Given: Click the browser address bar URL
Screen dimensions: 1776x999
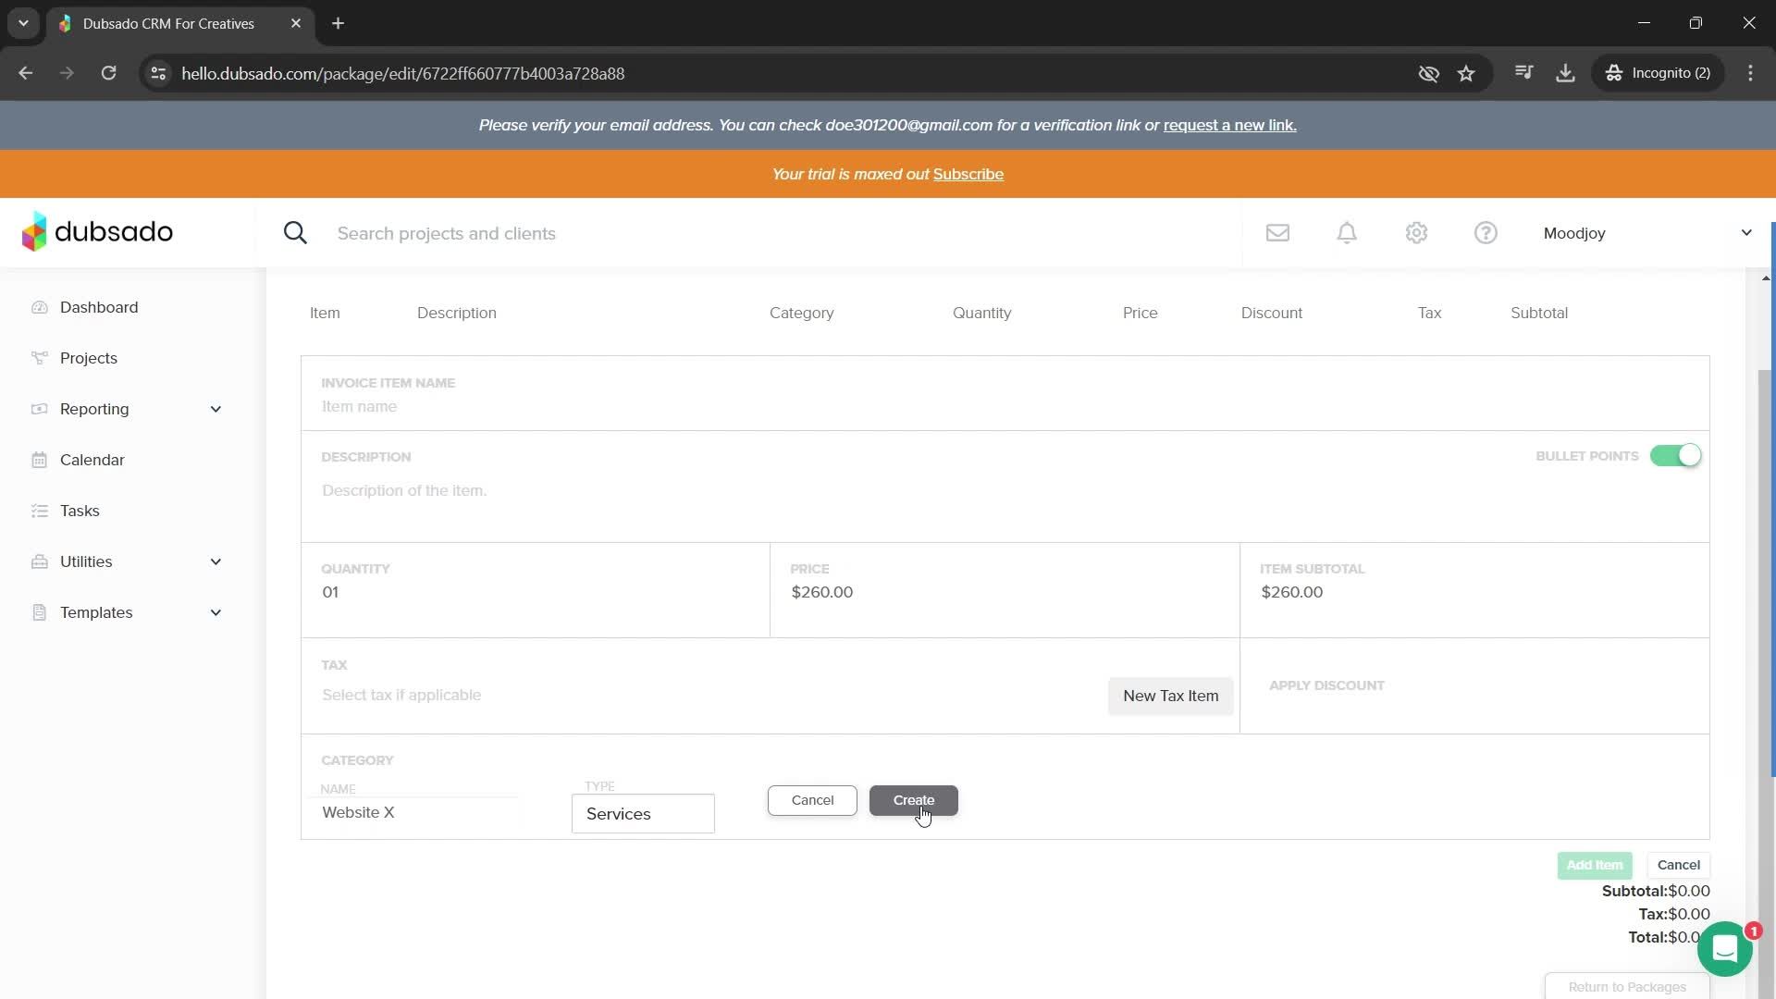Looking at the screenshot, I should 403,73.
